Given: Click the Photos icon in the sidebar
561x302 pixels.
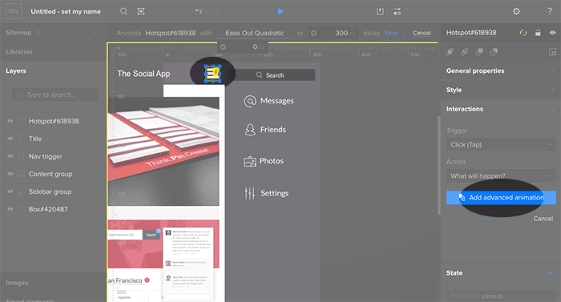Looking at the screenshot, I should (x=250, y=162).
